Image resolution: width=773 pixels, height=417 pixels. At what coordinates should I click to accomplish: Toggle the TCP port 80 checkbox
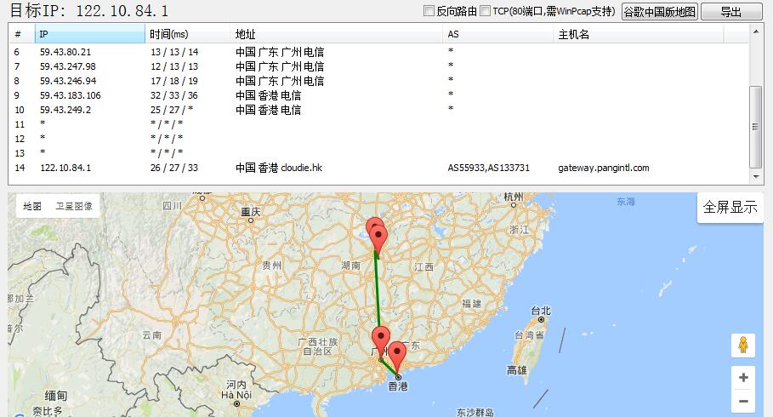pos(485,11)
